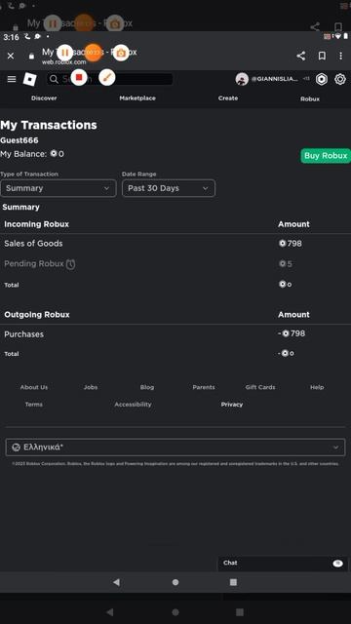Stop recording with the red square button
The height and width of the screenshot is (624, 351).
(x=79, y=77)
